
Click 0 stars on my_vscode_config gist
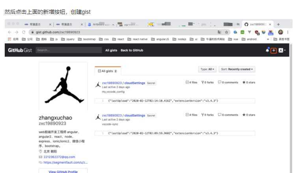pyautogui.click(x=249, y=82)
